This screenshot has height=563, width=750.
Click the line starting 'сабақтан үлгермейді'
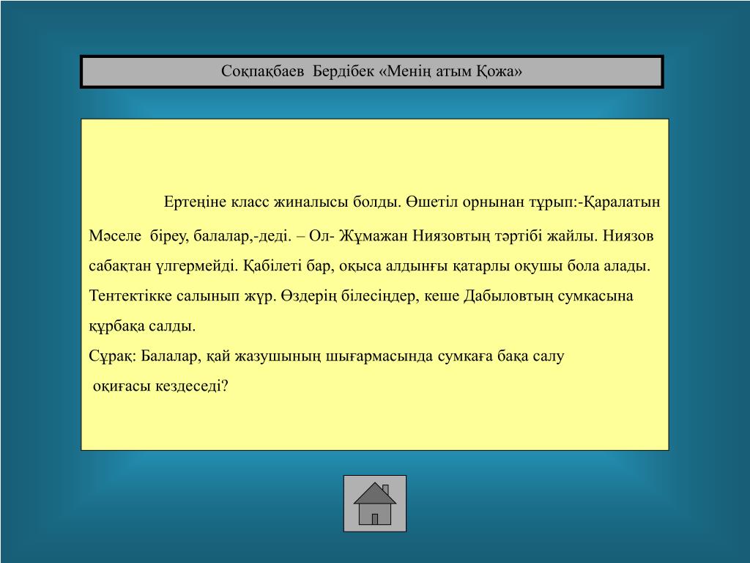[x=370, y=265]
